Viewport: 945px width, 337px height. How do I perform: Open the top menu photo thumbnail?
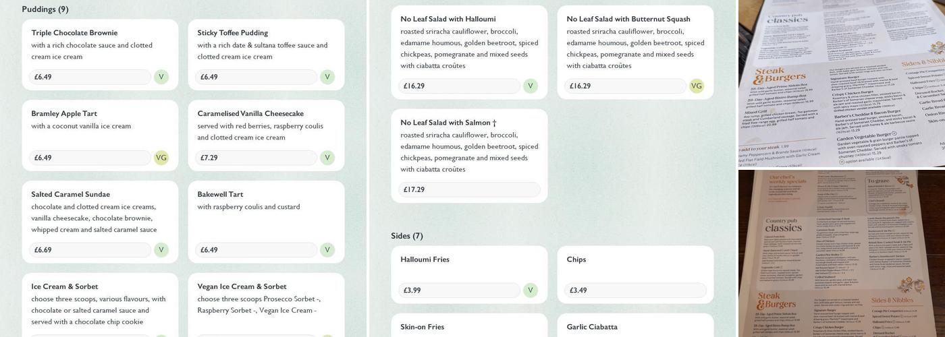pos(841,83)
